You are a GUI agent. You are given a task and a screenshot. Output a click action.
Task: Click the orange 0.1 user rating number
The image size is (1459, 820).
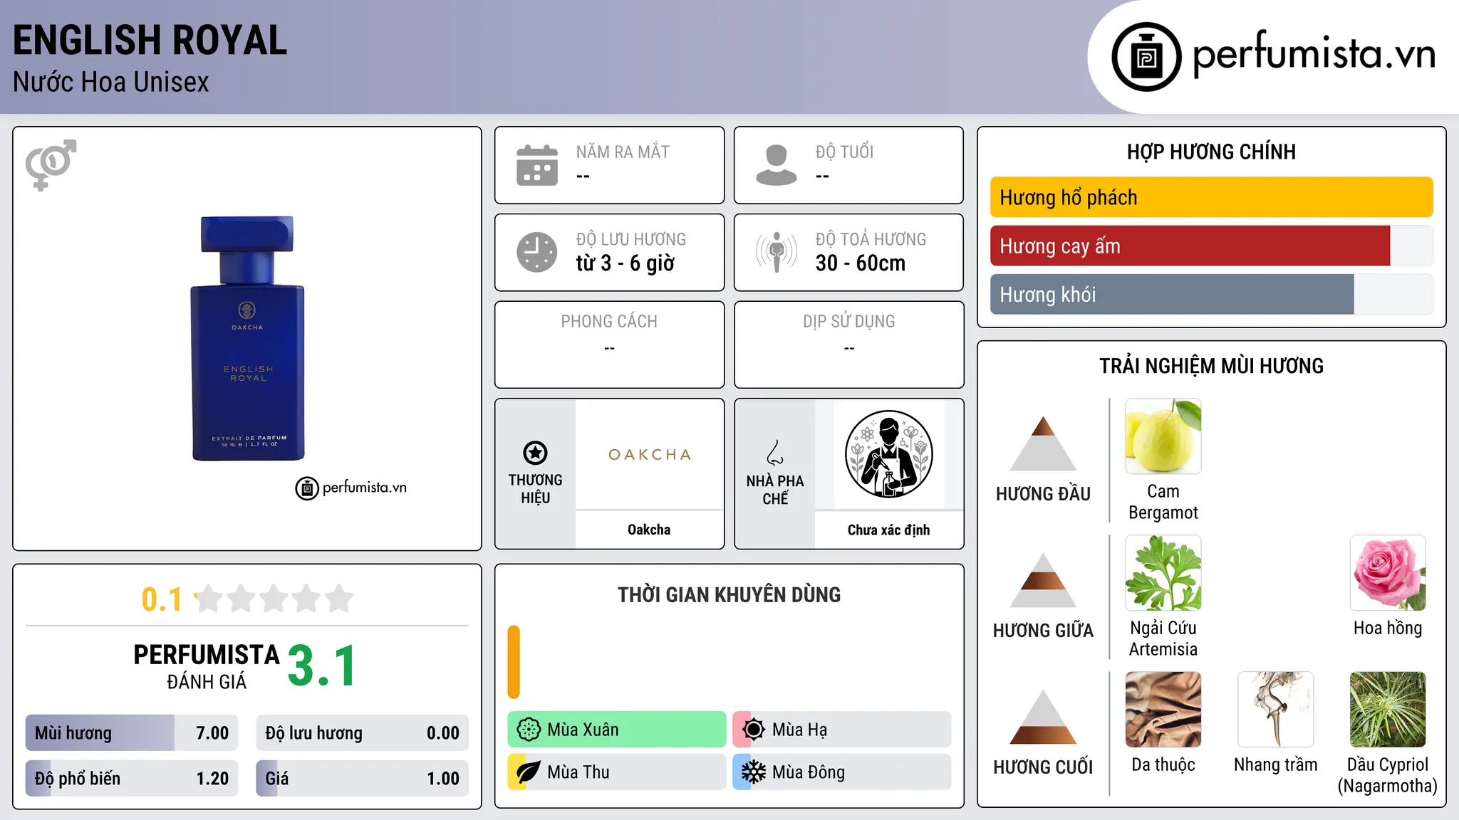tap(162, 599)
